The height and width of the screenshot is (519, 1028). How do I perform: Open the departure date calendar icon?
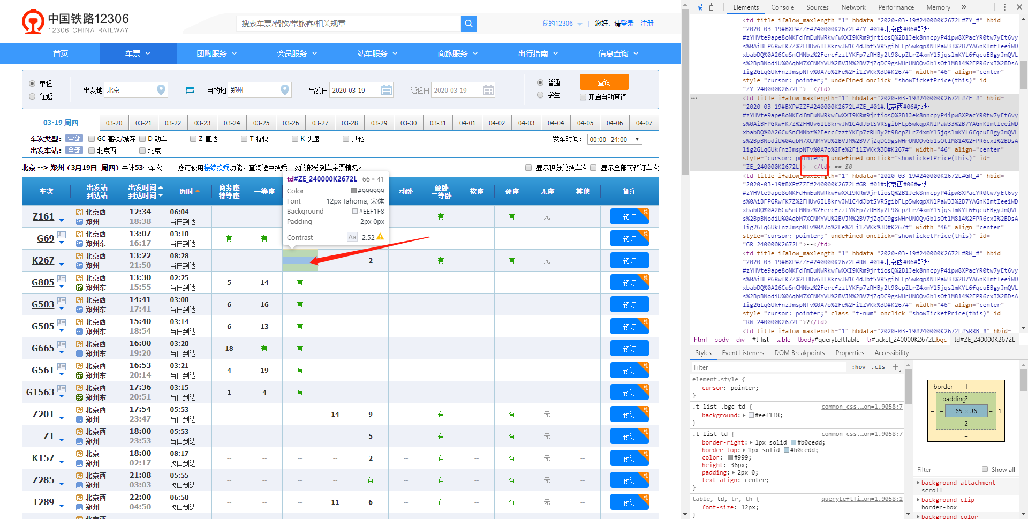tap(386, 91)
